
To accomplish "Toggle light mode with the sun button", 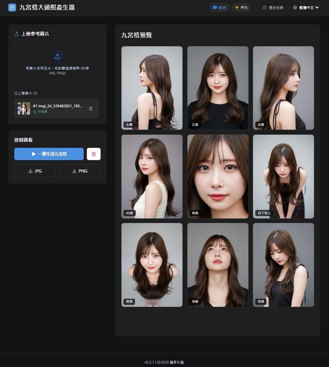I will (241, 7).
